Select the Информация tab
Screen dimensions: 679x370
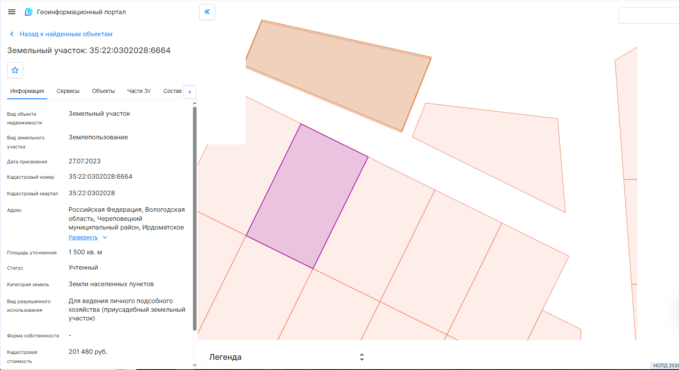coord(27,91)
